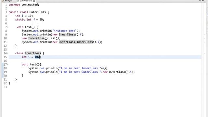This screenshot has height=117, width=208.
Task: Collapse the test() method fold at line 7
Action: (x=8, y=27)
